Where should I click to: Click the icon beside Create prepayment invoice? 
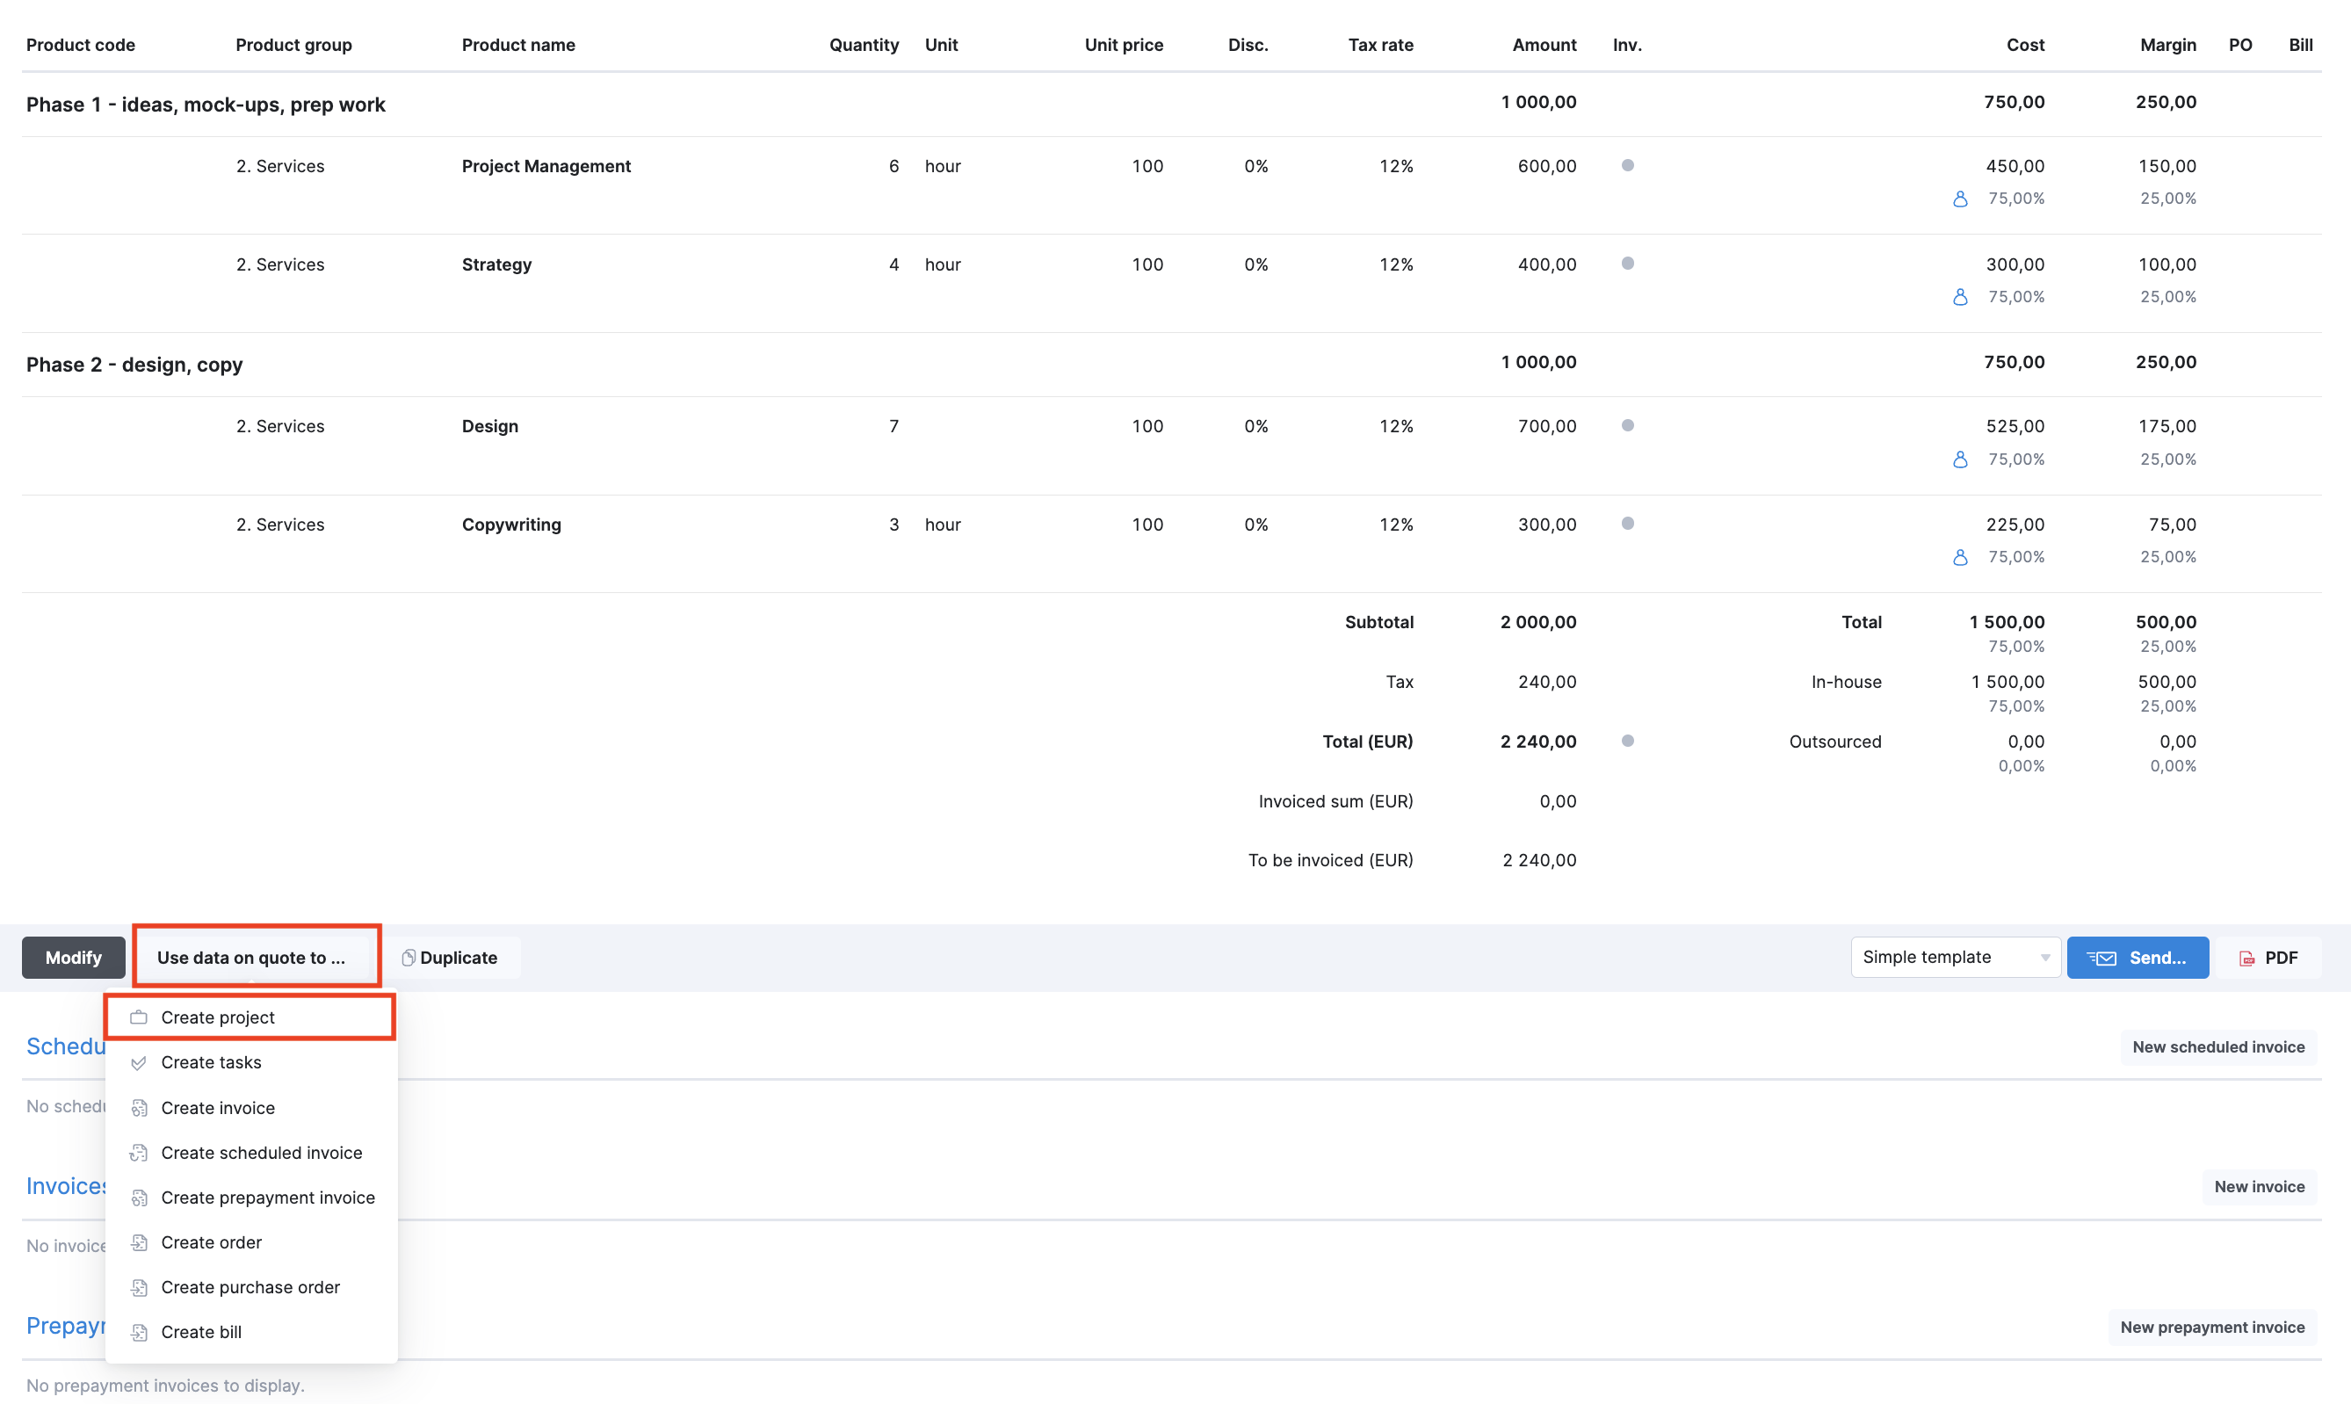pos(139,1198)
